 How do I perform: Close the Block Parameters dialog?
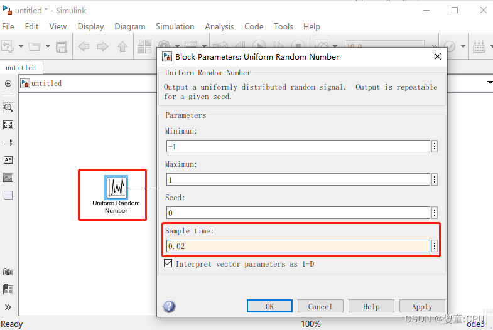[437, 57]
